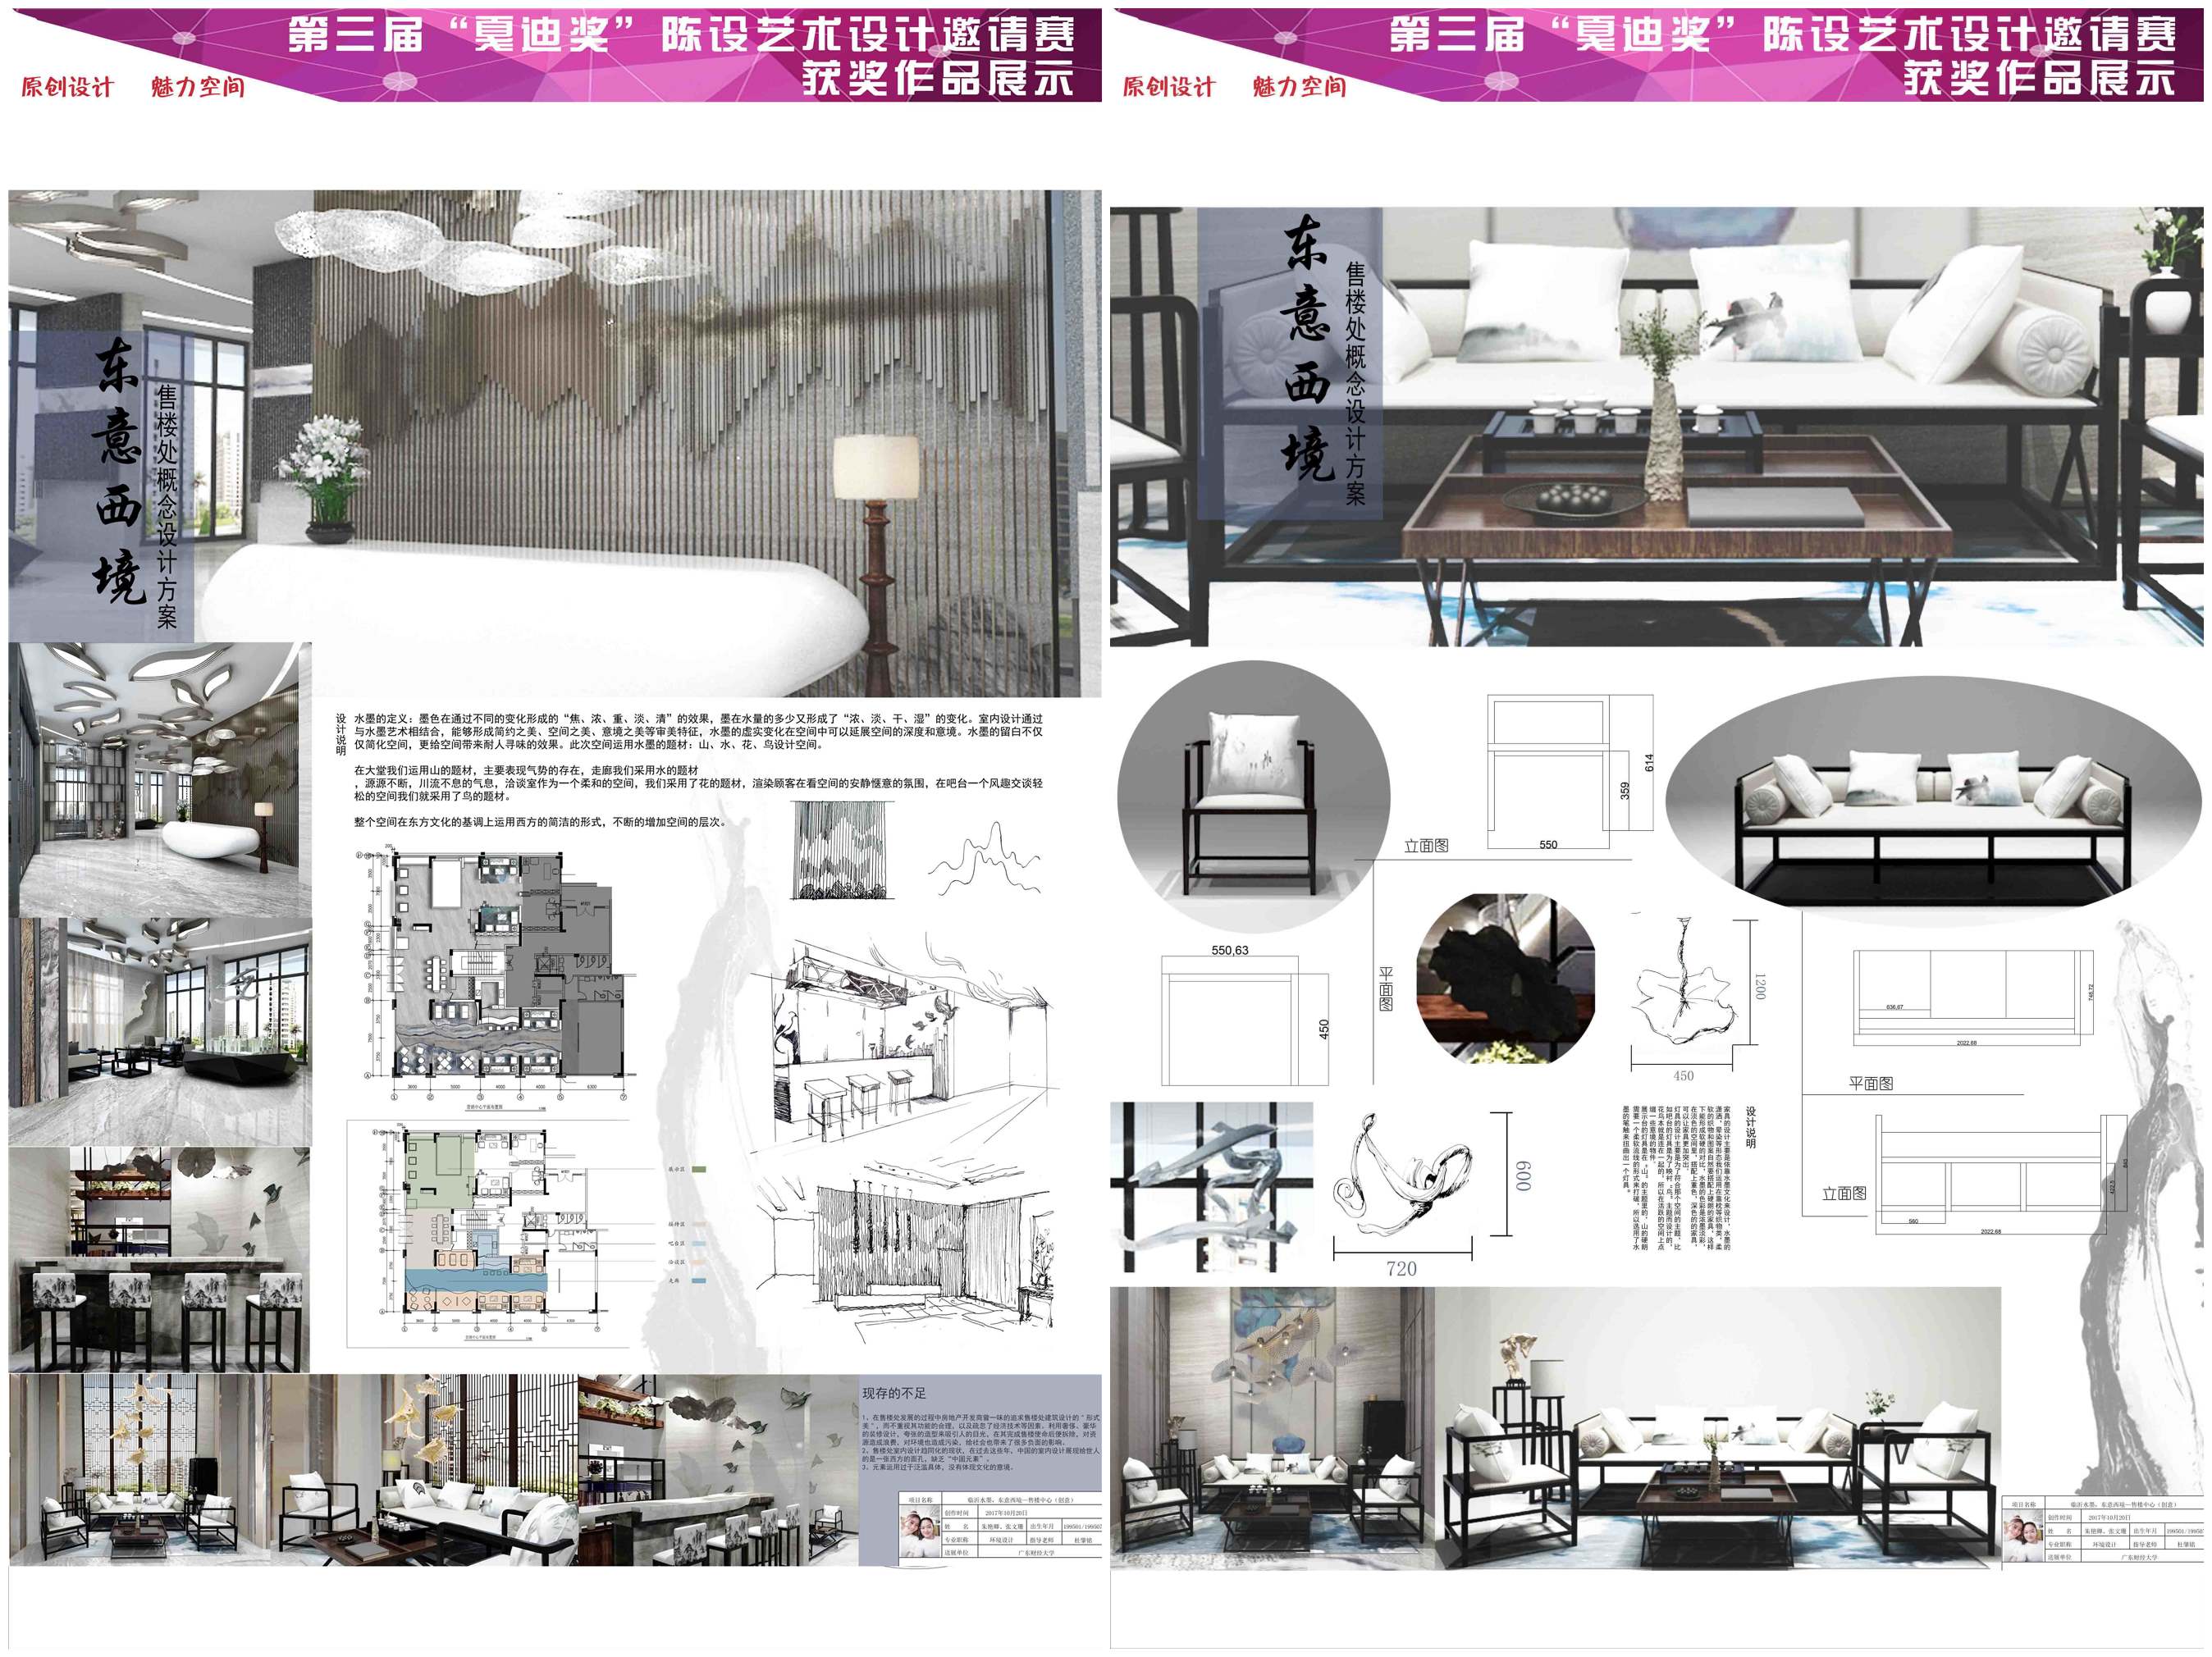The width and height of the screenshot is (2212, 1657).
Task: Click the left poster's "获奖作品展示" banner text
Action: pos(937,78)
